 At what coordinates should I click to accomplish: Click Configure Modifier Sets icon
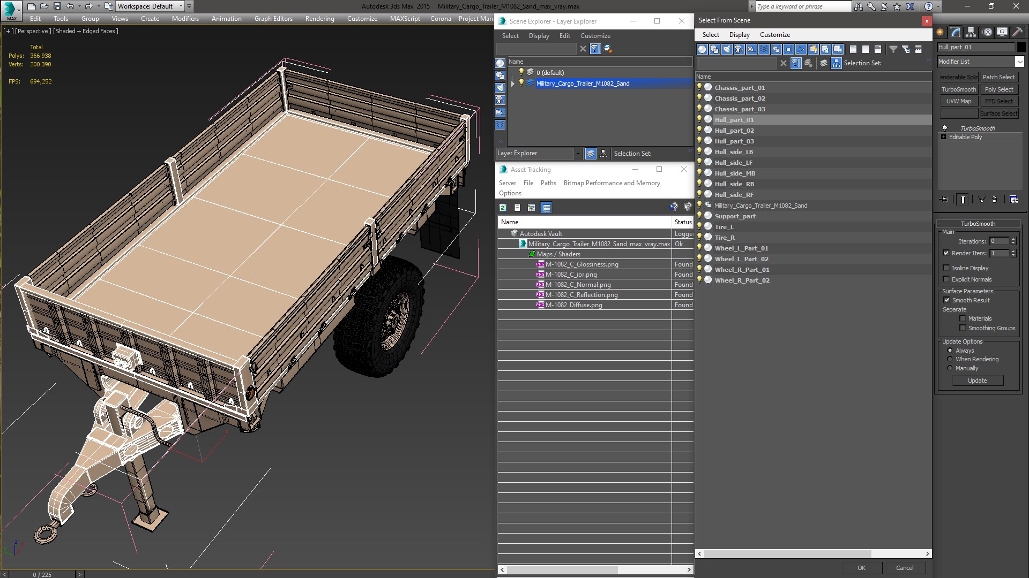1013,200
